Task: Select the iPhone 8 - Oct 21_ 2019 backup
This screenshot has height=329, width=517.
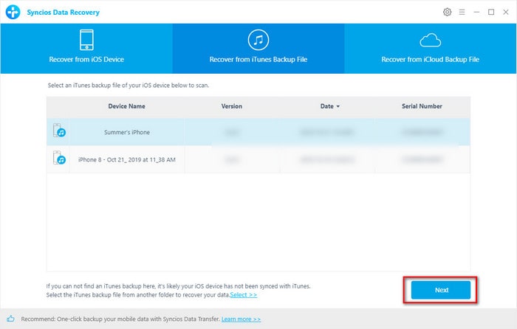Action: tap(258, 159)
